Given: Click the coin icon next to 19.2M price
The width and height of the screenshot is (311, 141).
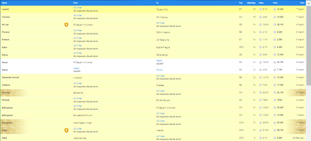Looking at the screenshot, I should click(x=275, y=77).
